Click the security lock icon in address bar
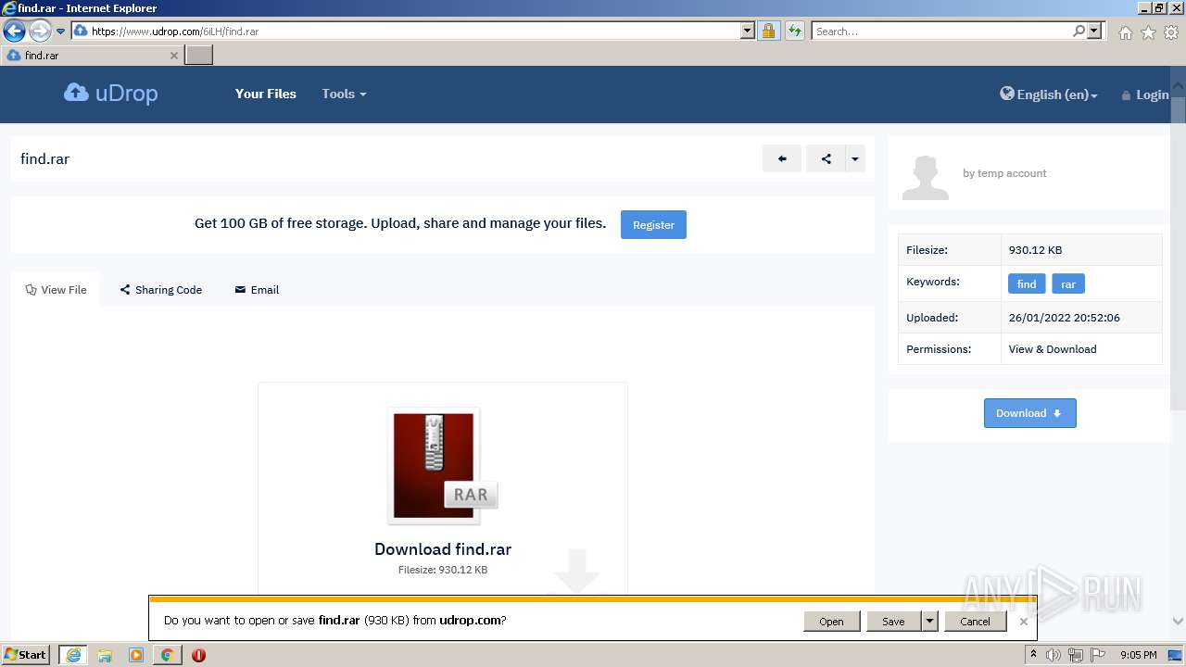Screen dimensions: 1186x667 tap(768, 31)
